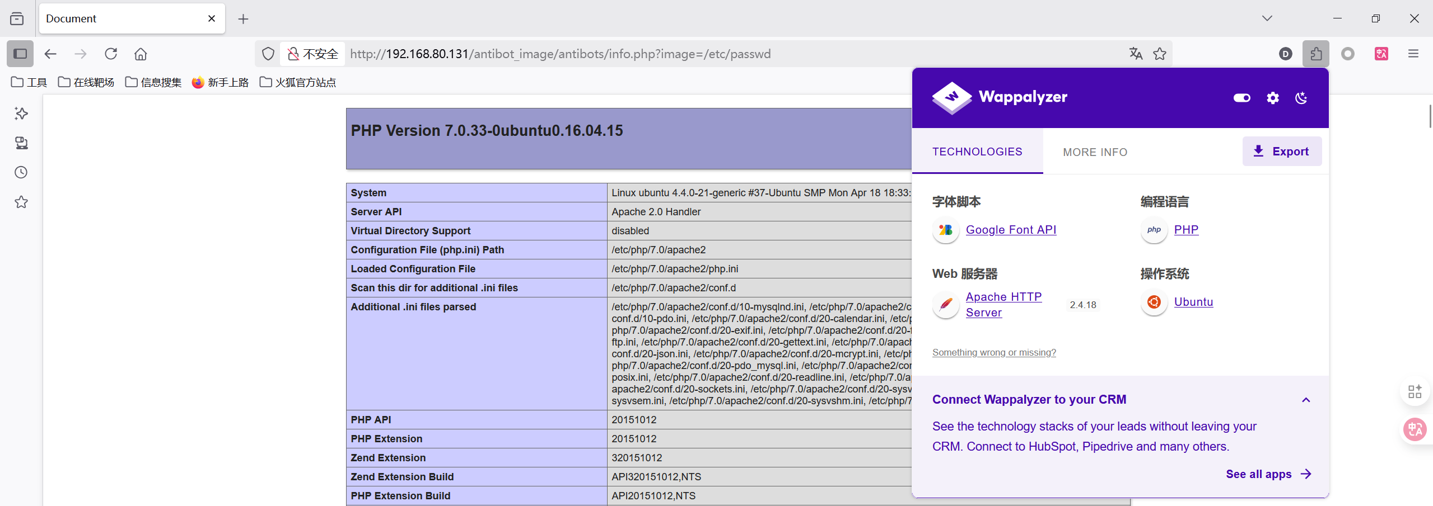Click the 不安全 site security indicator
This screenshot has width=1433, height=506.
pos(313,54)
